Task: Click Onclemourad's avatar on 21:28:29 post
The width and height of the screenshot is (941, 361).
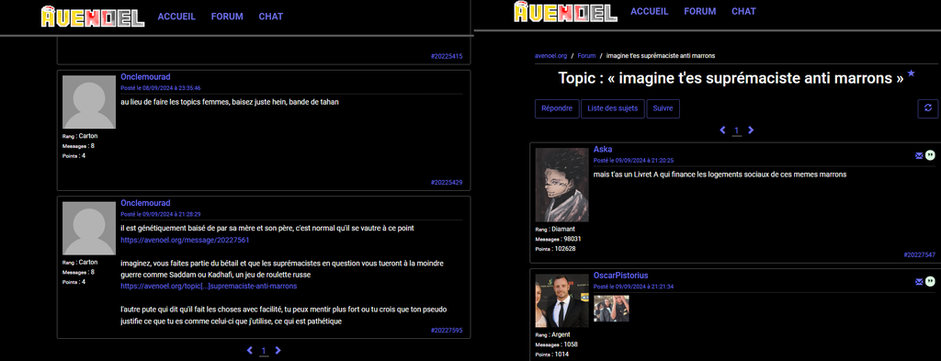Action: click(89, 228)
